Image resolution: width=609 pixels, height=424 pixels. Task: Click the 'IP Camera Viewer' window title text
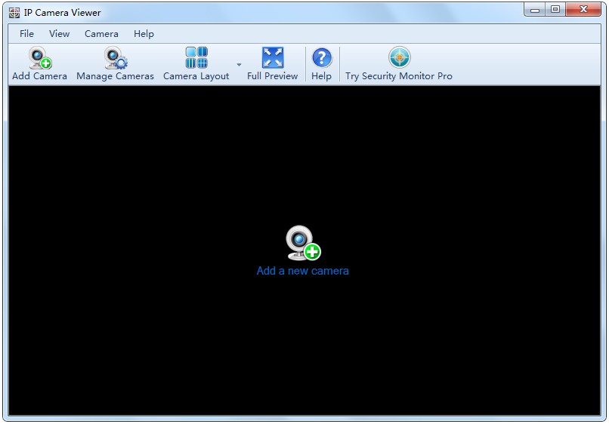click(x=62, y=13)
